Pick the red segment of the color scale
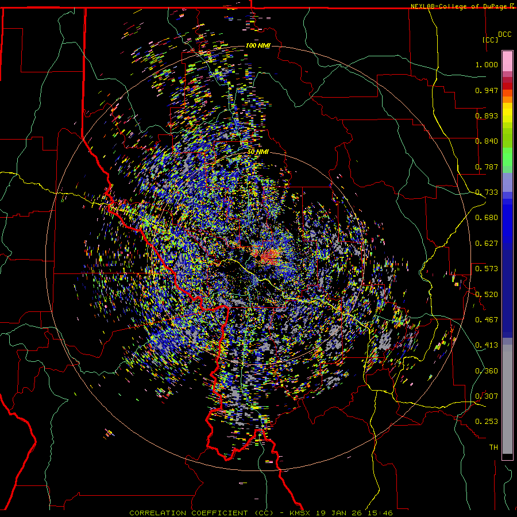This screenshot has height=517, width=517. [507, 86]
